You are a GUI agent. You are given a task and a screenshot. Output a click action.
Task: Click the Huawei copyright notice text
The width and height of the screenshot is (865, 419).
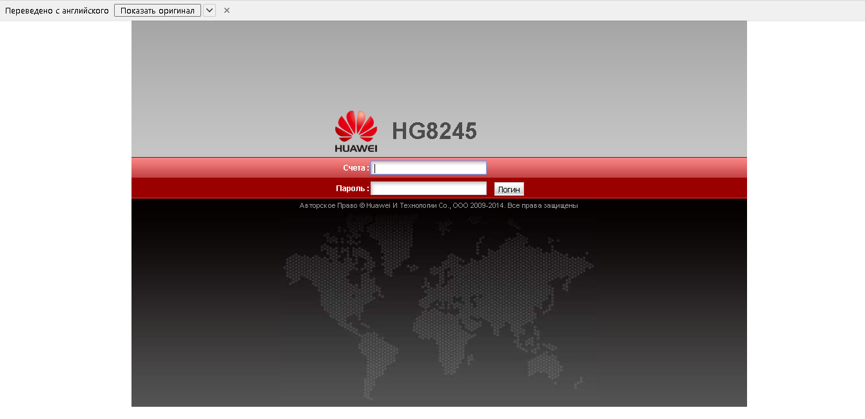click(438, 205)
